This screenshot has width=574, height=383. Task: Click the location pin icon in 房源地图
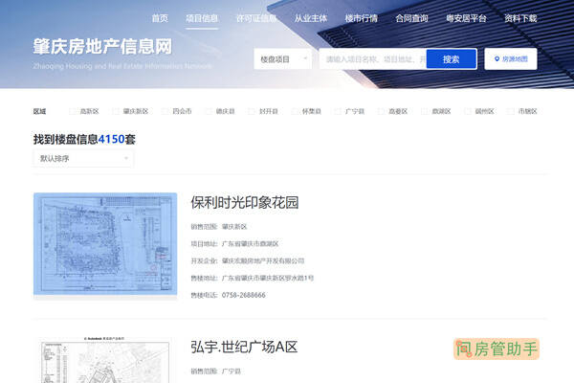pyautogui.click(x=497, y=59)
